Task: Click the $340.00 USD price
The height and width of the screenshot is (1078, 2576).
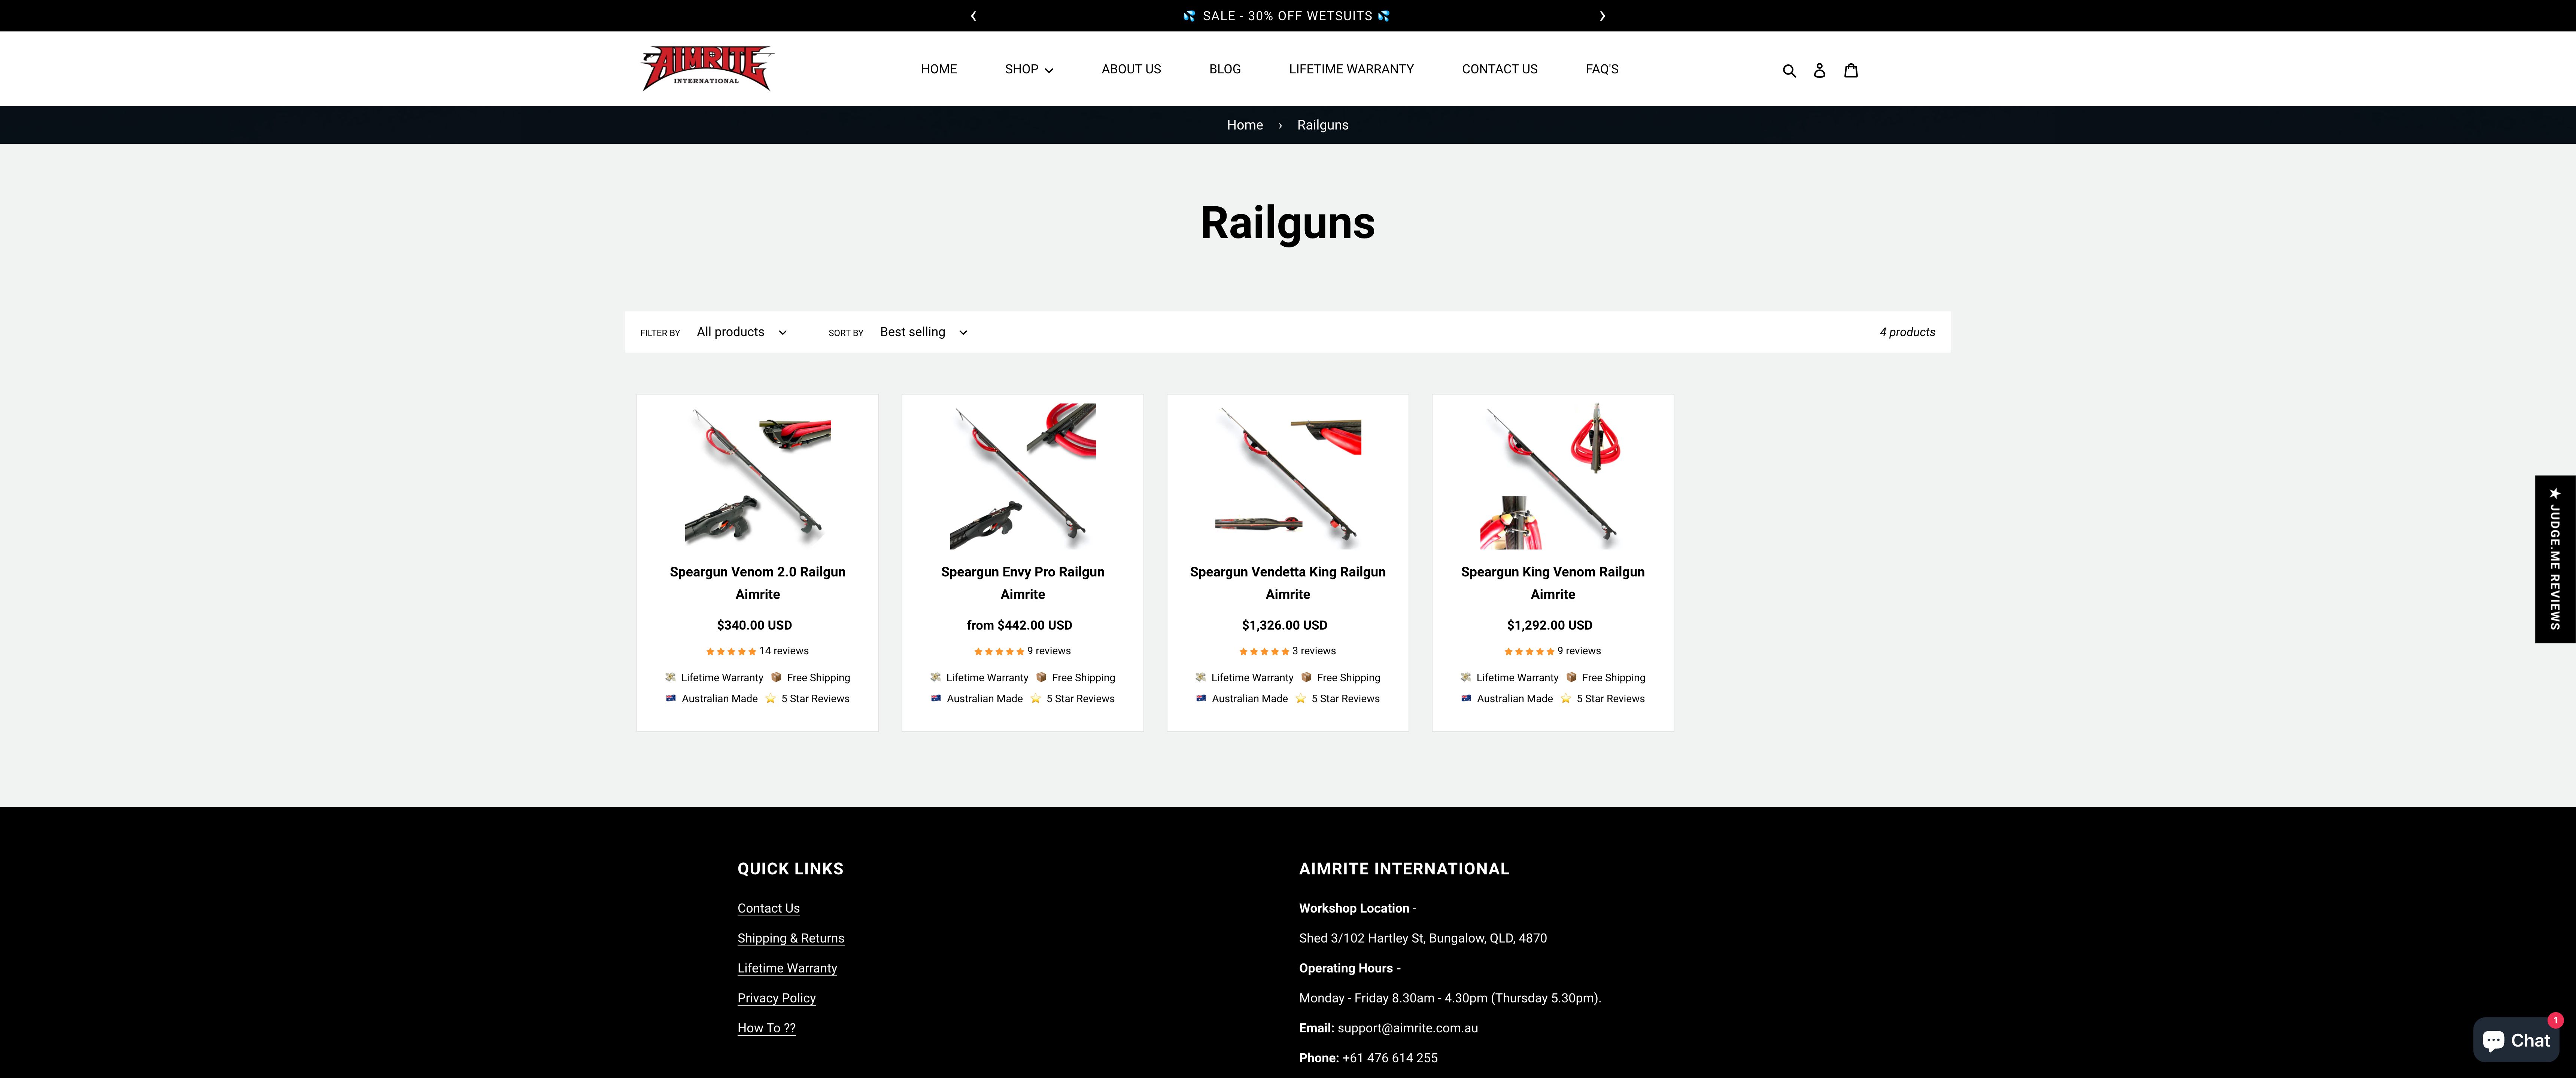Action: (x=754, y=625)
